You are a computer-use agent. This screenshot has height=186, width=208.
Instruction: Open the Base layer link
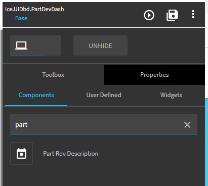click(21, 18)
